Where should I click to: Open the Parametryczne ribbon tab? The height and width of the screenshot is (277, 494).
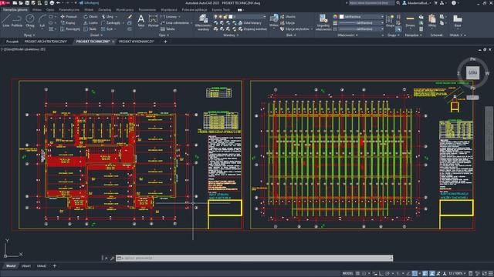[69, 10]
